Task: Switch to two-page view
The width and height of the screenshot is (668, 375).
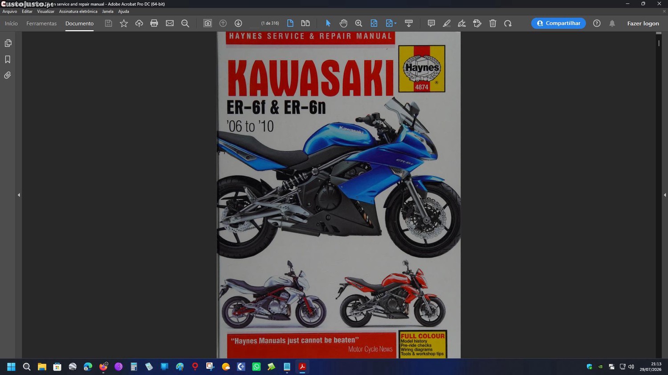Action: coord(305,23)
